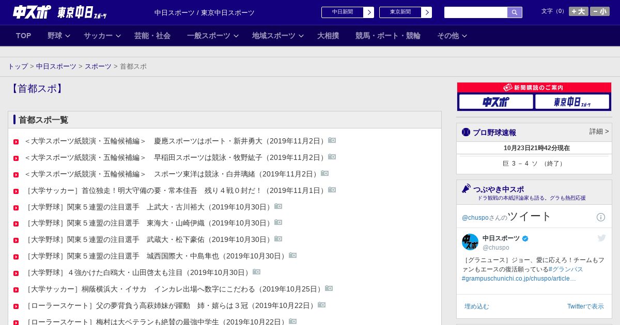The image size is (620, 325).
Task: Open article 梅村は大ベテランも絶賛
Action: tap(156, 322)
